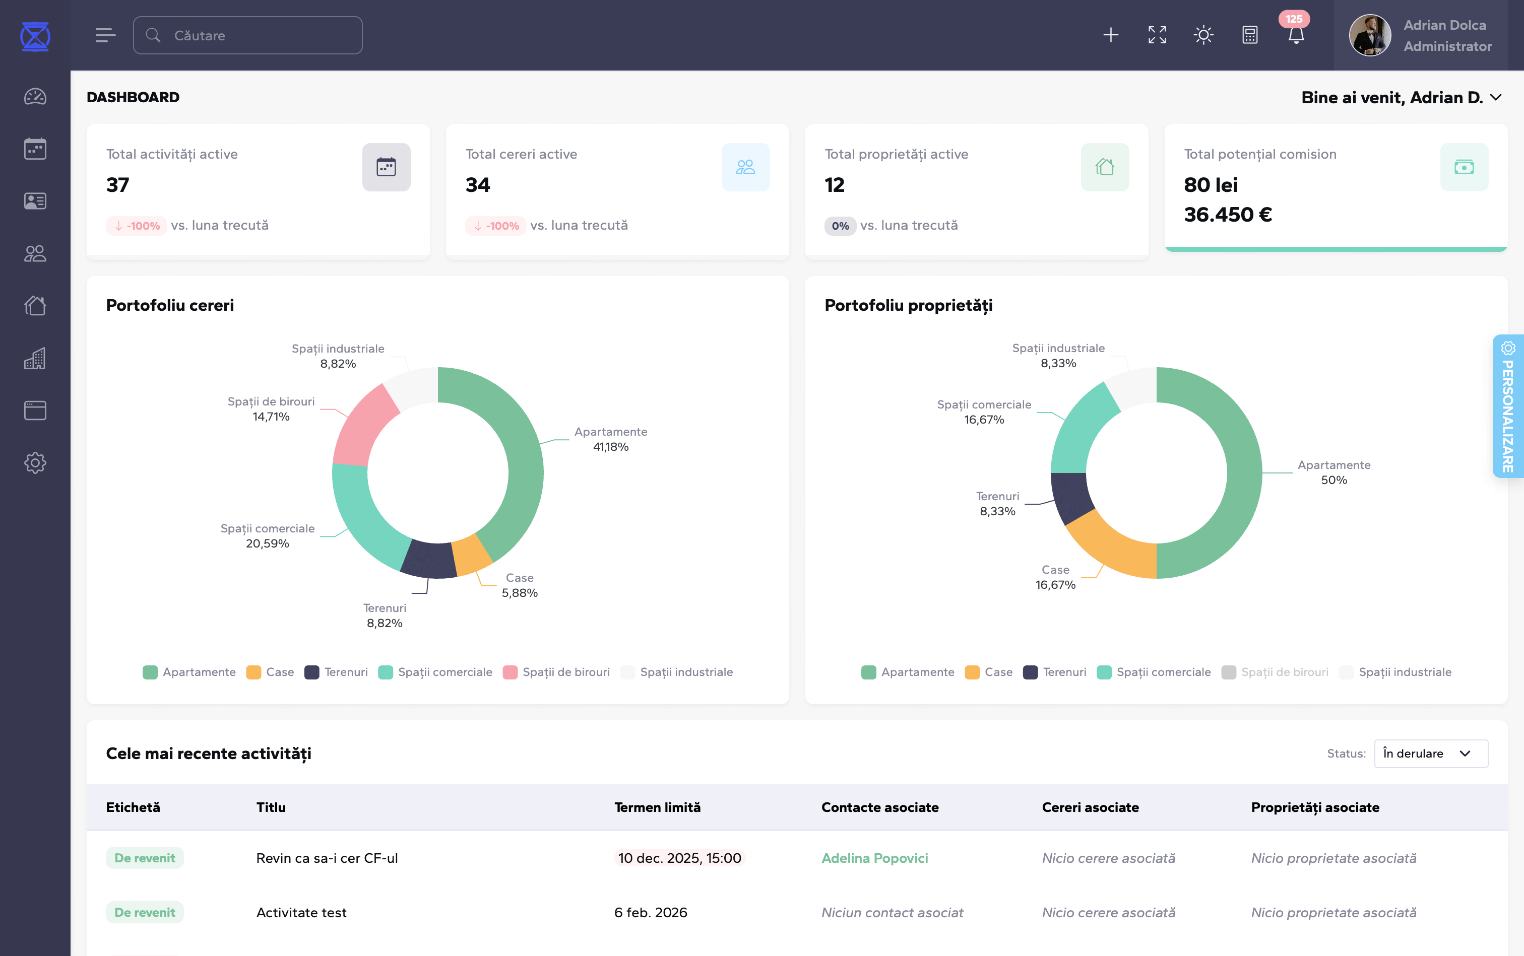Toggle Spații de birouri in properties legend

point(1284,672)
